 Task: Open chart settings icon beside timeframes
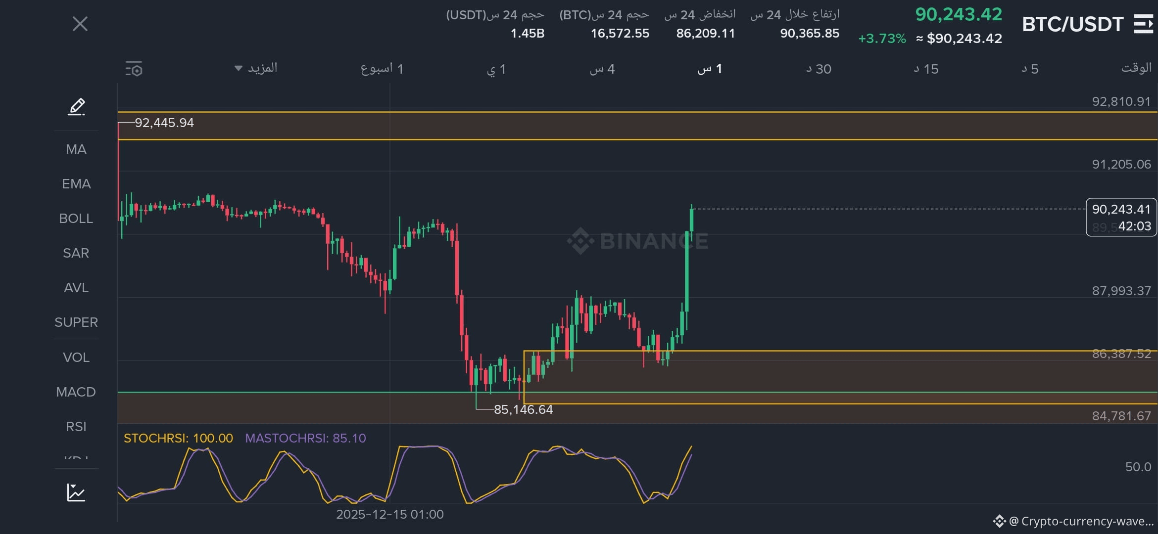click(134, 69)
